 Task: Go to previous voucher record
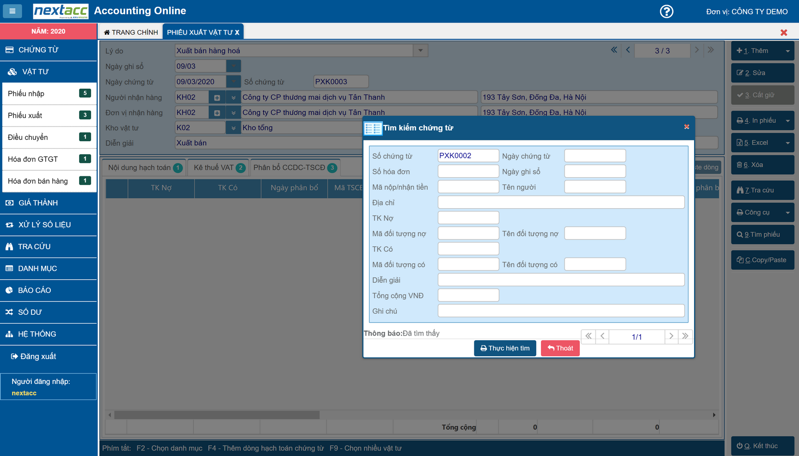[628, 50]
